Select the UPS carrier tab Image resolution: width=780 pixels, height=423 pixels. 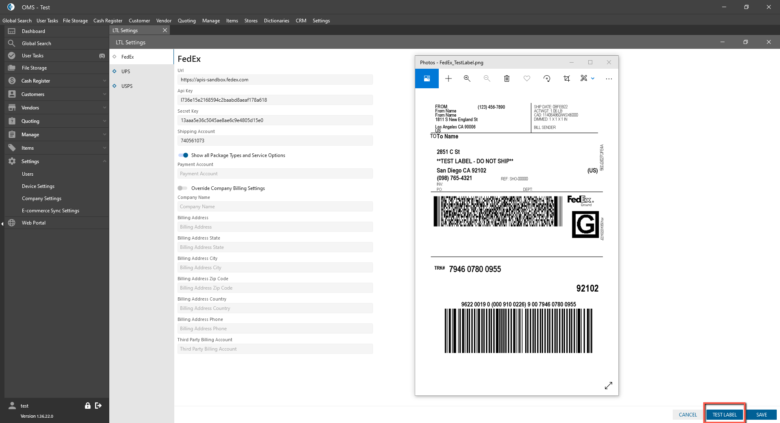click(126, 72)
